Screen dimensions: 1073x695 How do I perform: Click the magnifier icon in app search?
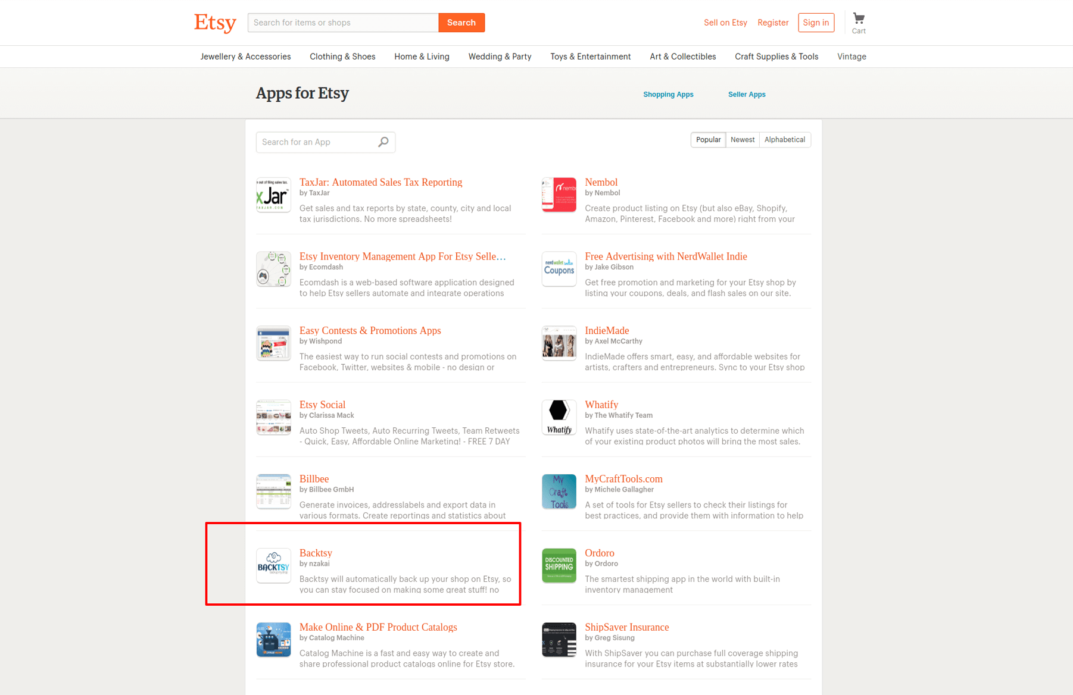383,142
